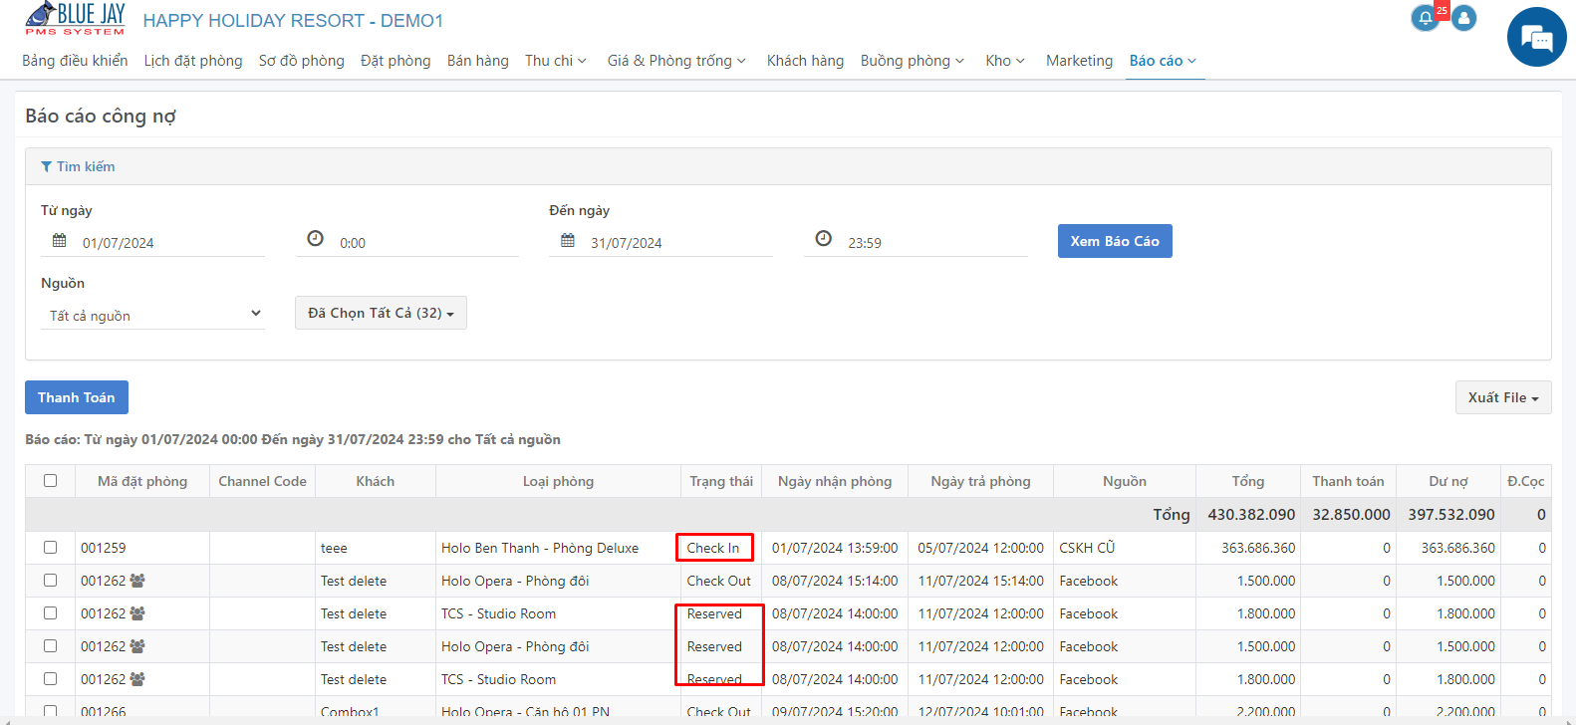Viewport: 1576px width, 725px height.
Task: Sort by Thanh toán column header
Action: click(1348, 481)
